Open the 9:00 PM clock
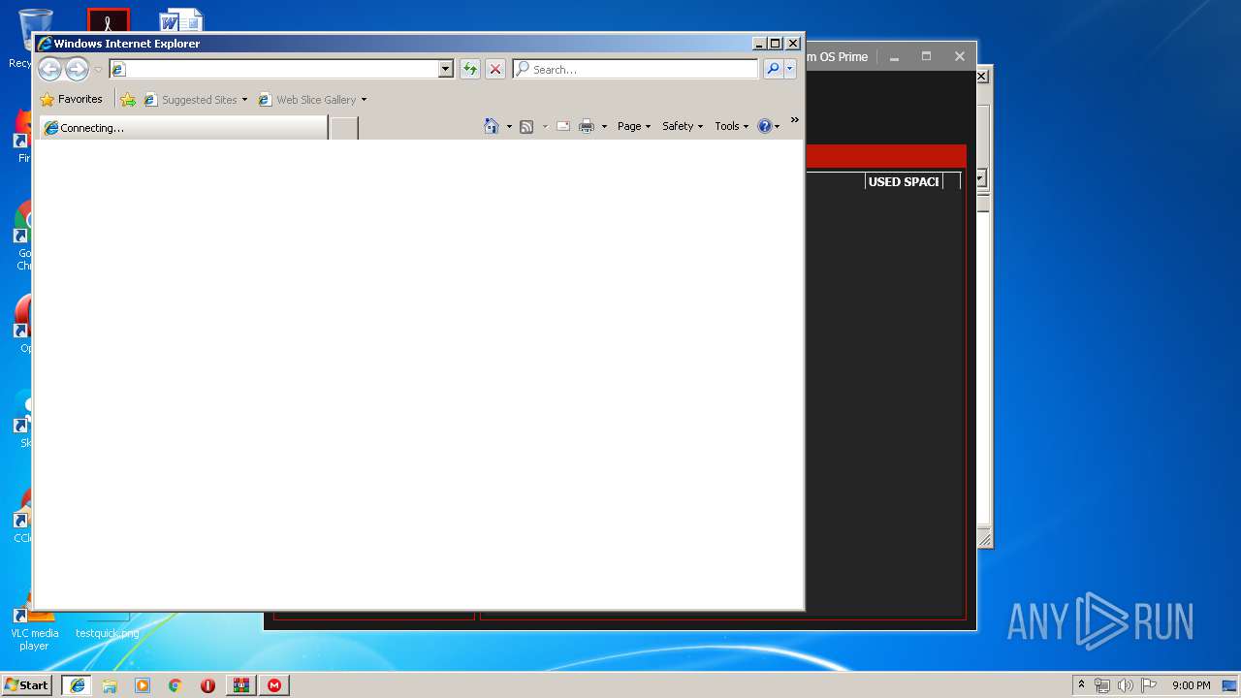The width and height of the screenshot is (1241, 698). [x=1192, y=685]
